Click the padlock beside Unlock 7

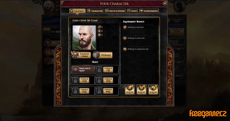point(99,70)
